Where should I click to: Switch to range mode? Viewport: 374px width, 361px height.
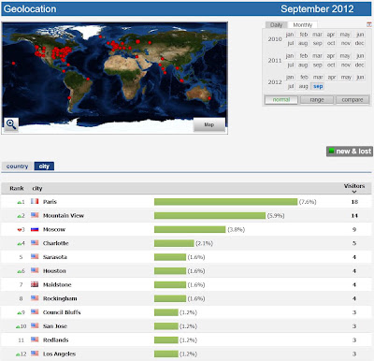[x=317, y=100]
